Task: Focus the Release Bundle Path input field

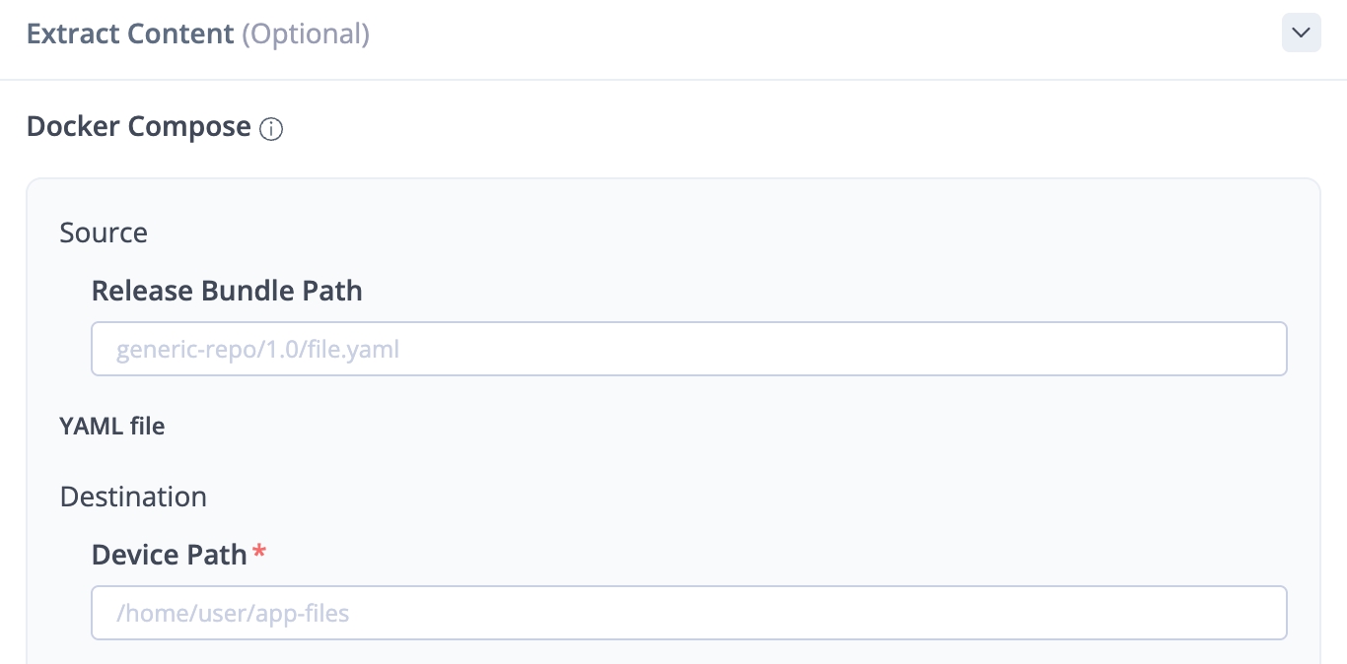Action: [688, 349]
